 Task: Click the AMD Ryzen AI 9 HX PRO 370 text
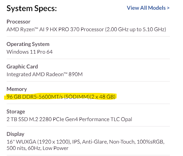pyautogui.click(x=55, y=30)
